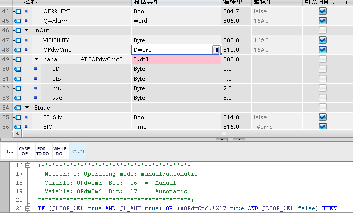Click the blue square marker beside VISIBILITY
This screenshot has width=353, height=213.
(x=26, y=40)
